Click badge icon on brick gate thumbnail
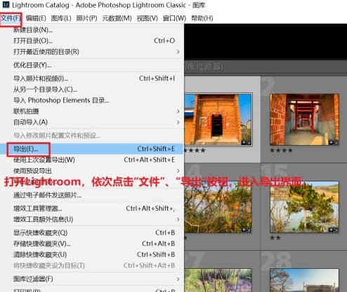Screen dimensions: 347x292 coord(246,142)
